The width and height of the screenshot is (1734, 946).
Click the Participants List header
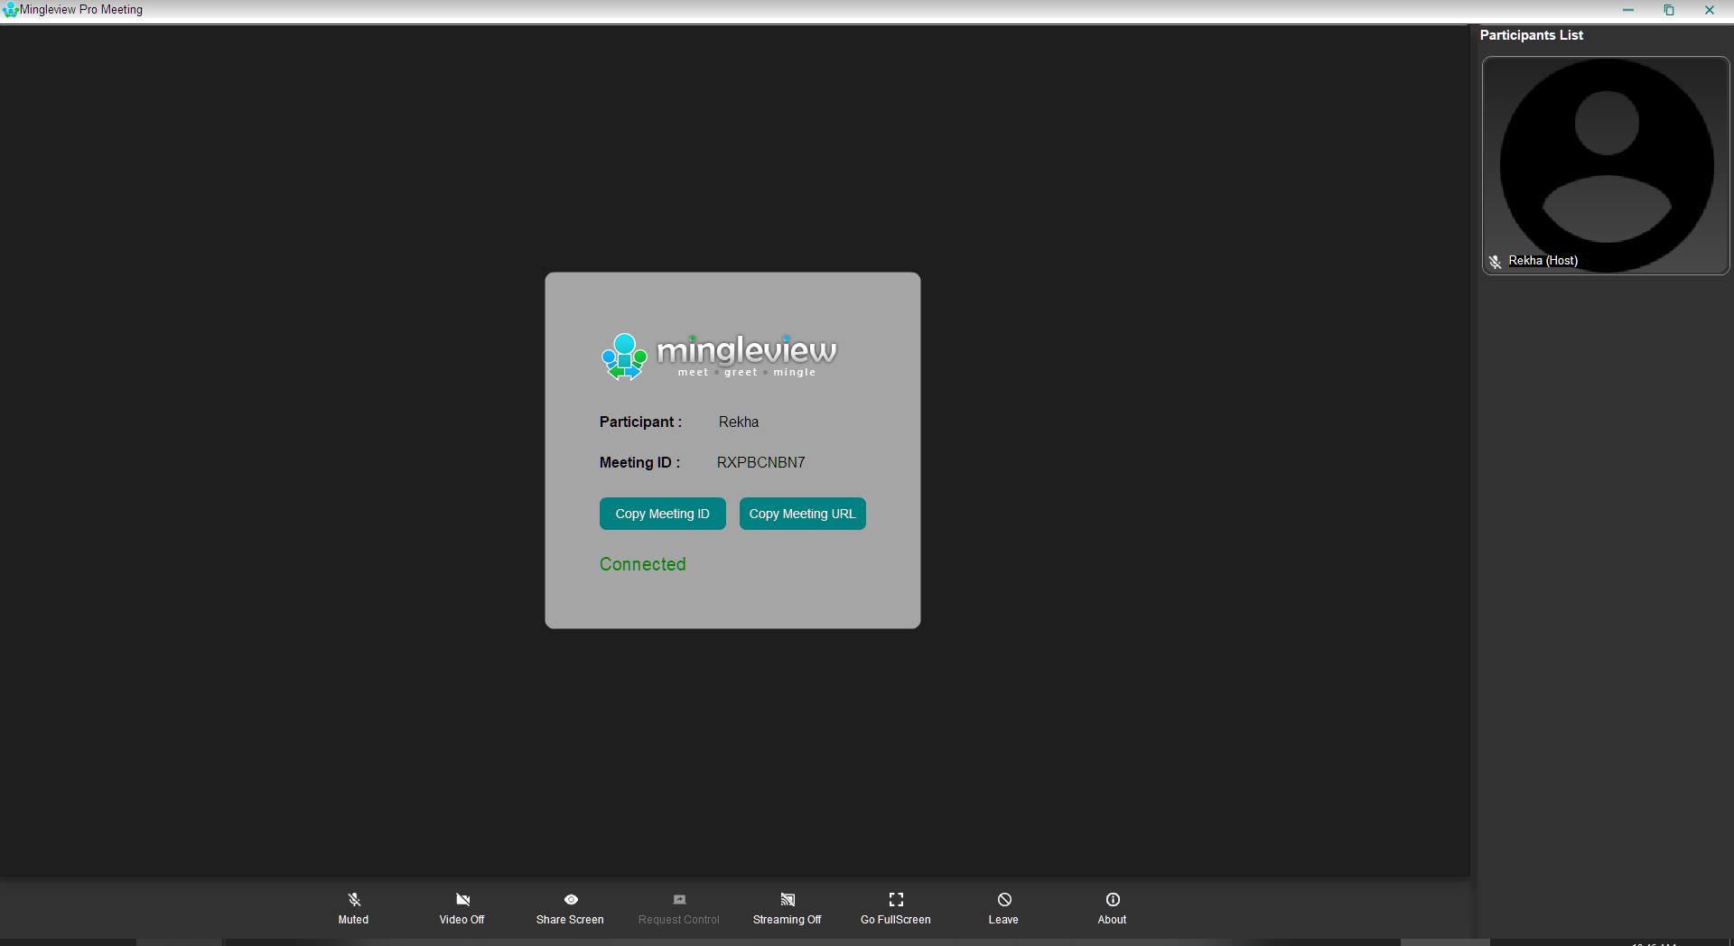click(x=1531, y=35)
